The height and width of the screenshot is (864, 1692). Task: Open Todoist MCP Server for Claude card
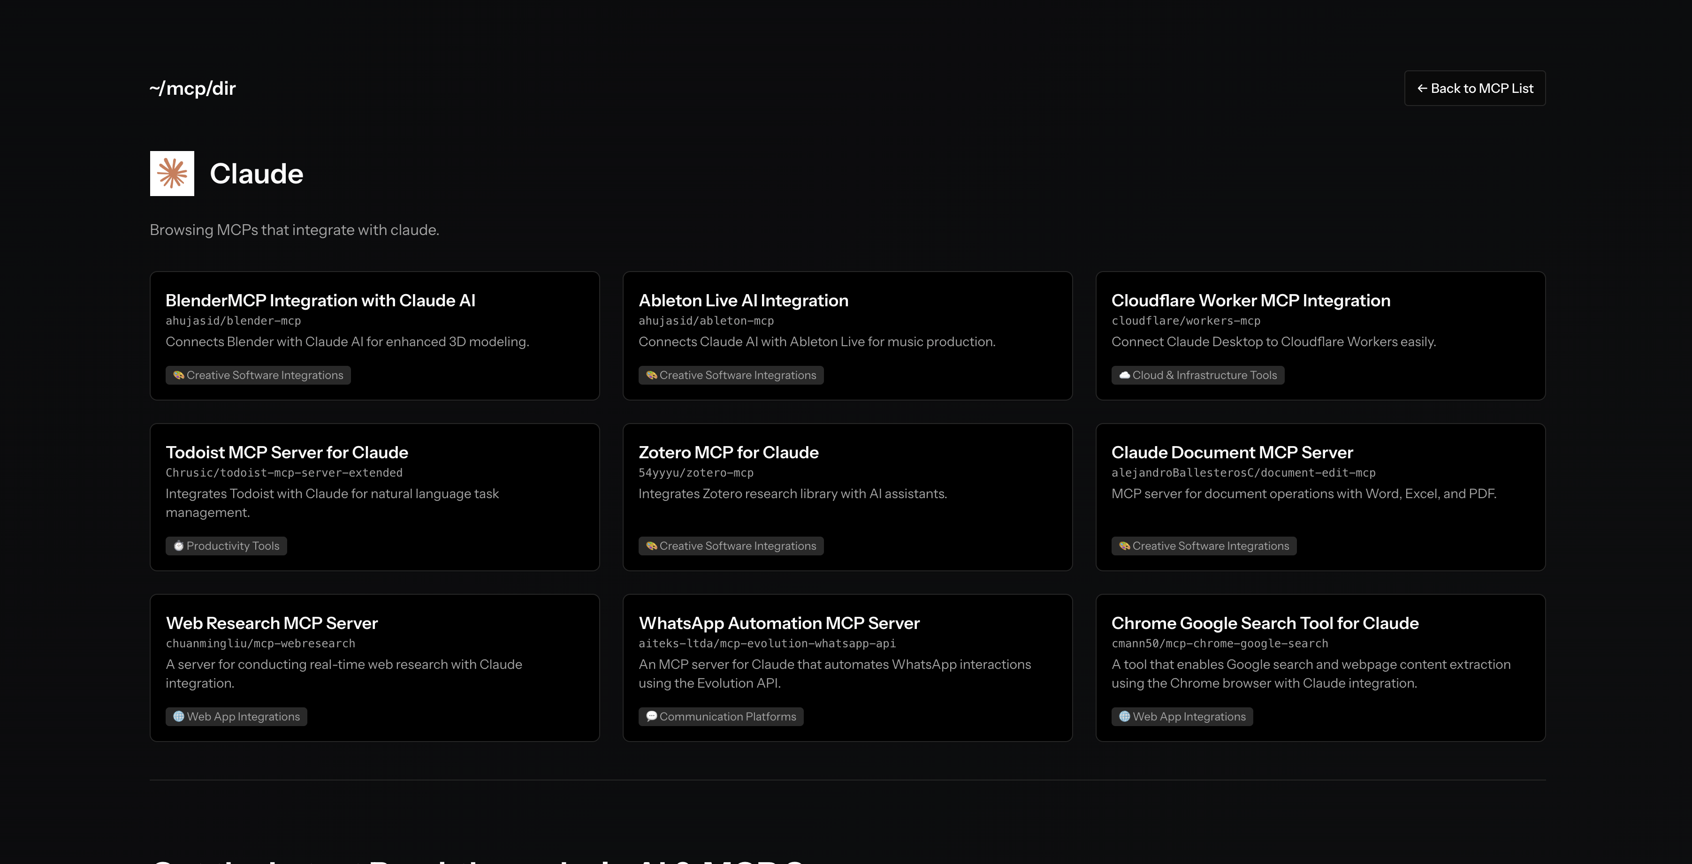(286, 452)
